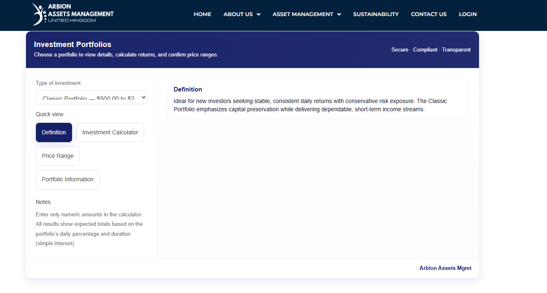Expand the chevron next to ABOUT US
Image resolution: width=547 pixels, height=293 pixels.
click(x=259, y=14)
